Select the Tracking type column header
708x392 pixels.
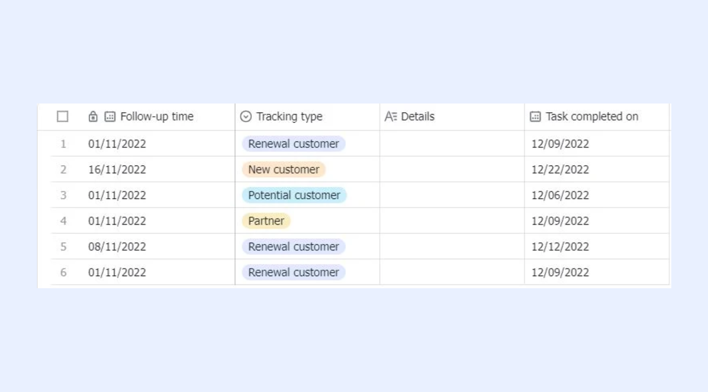tap(289, 116)
